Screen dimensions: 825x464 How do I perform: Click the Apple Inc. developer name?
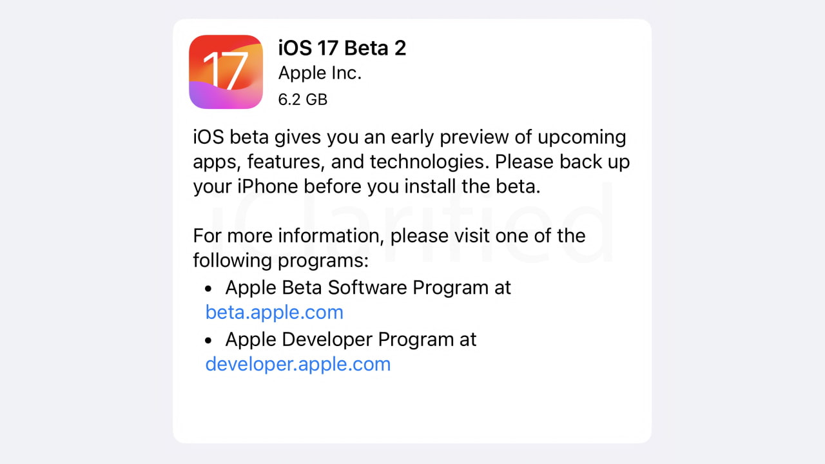[320, 73]
